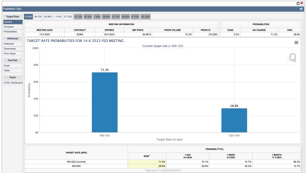Click the refresh icon at top right
The image size is (306, 173).
pos(298,3)
